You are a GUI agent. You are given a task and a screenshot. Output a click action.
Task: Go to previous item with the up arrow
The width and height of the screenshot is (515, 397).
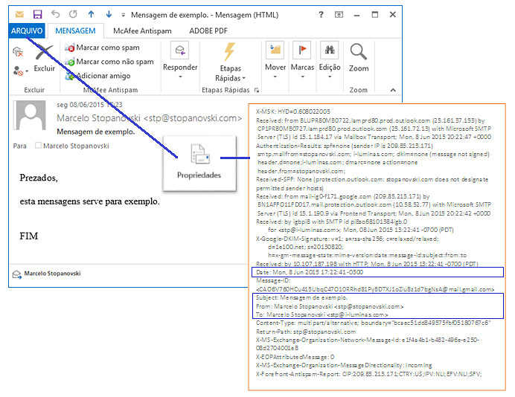click(91, 14)
